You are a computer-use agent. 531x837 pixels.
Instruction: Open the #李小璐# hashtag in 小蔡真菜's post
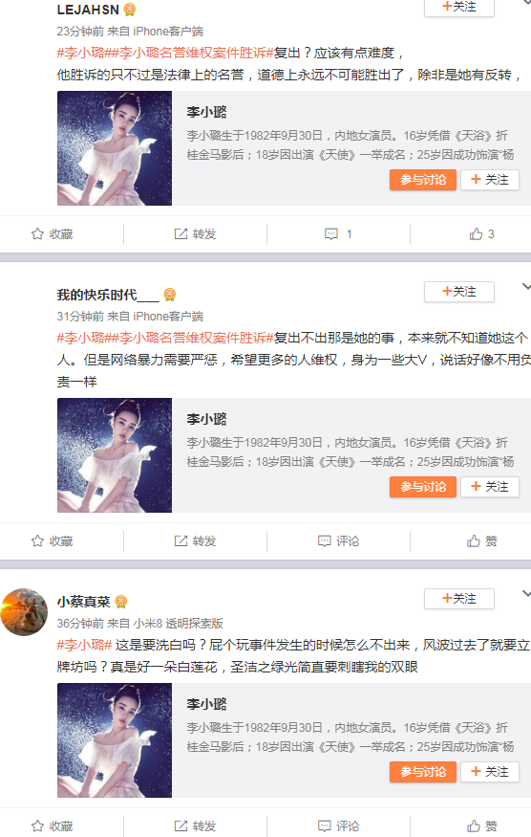84,645
